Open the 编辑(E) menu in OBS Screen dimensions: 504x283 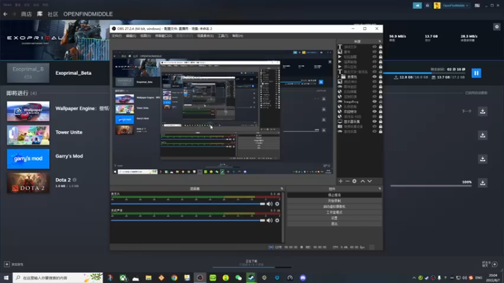(131, 36)
